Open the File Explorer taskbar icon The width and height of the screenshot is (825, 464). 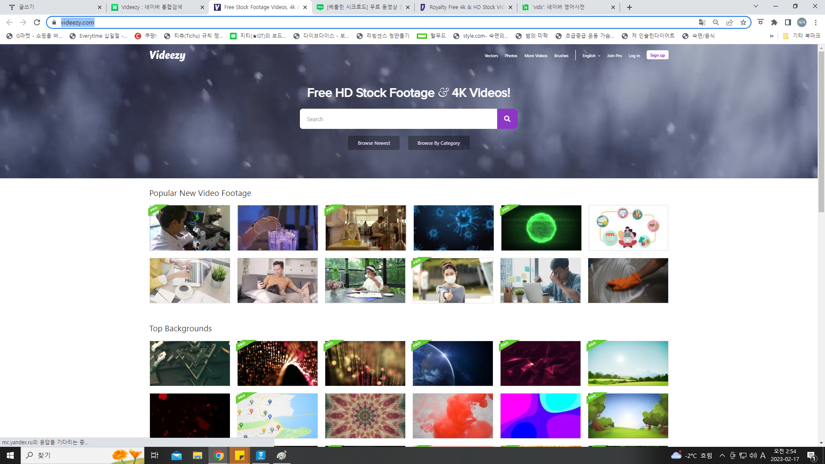pyautogui.click(x=197, y=455)
